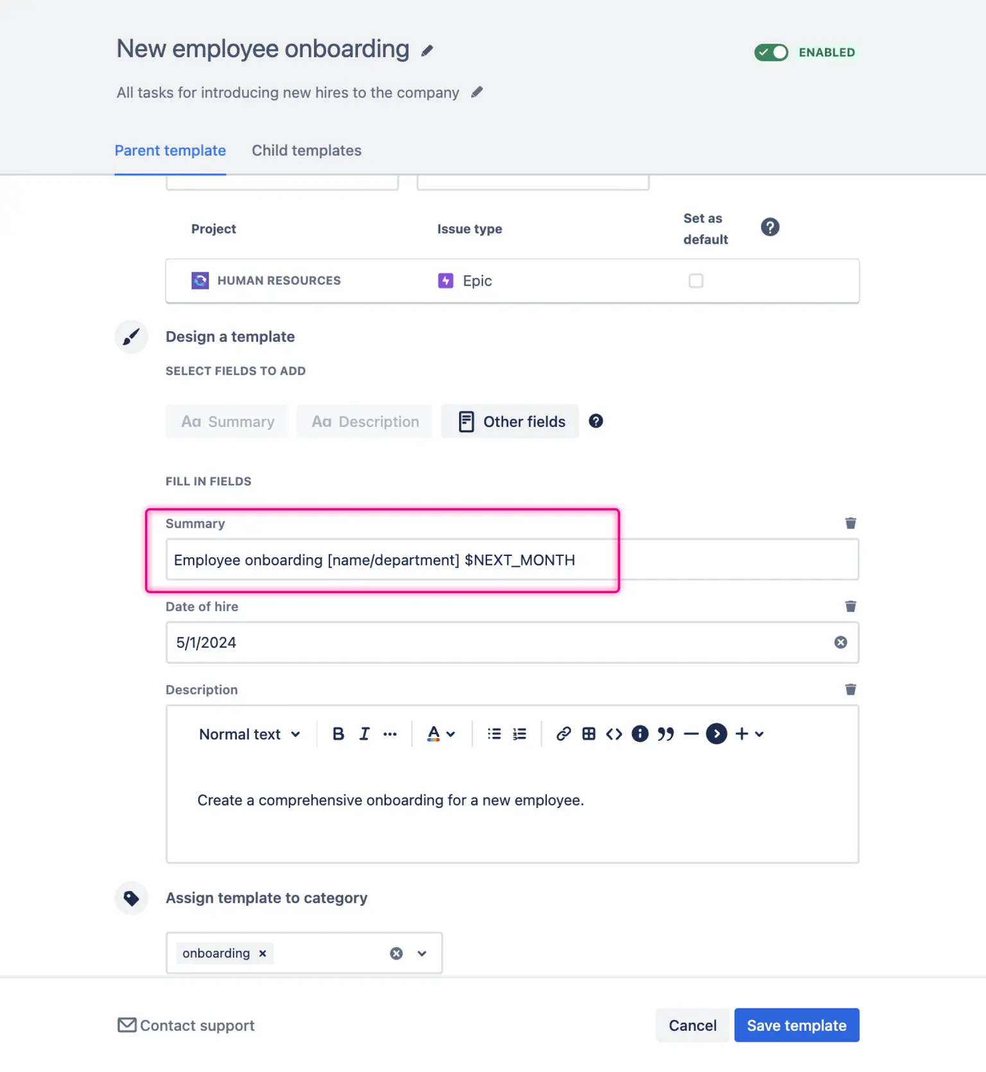Viewport: 986px width, 1072px height.
Task: Expand the plus insert menu in editor
Action: (x=748, y=734)
